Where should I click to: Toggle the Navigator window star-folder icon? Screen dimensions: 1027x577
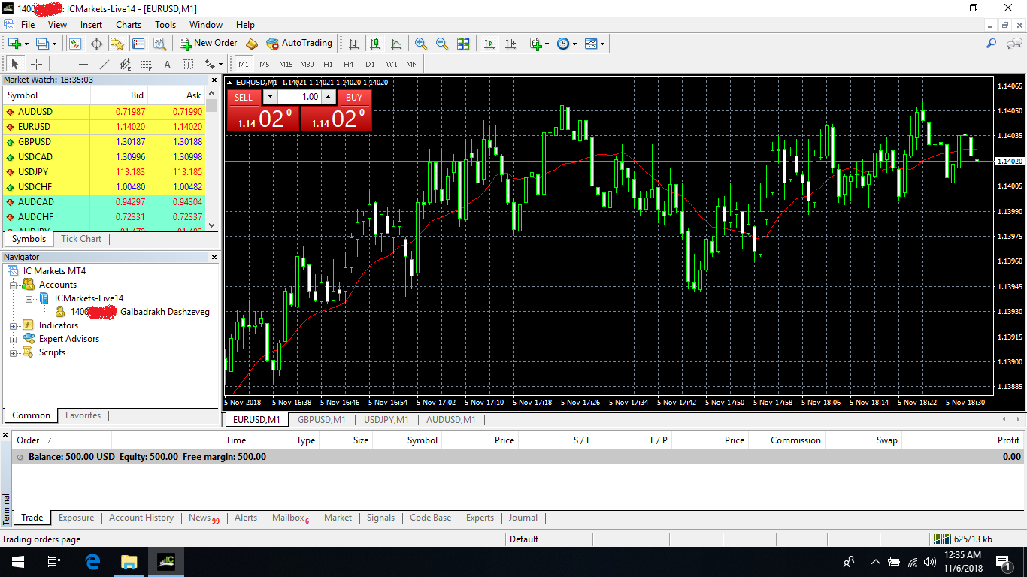coord(117,44)
